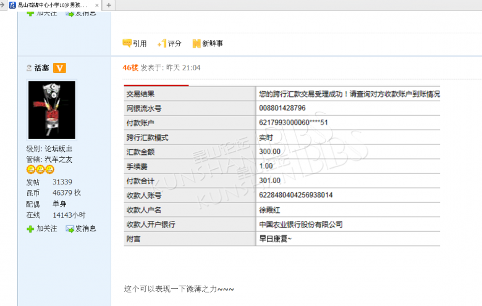This screenshot has height=306, width=482.
Task: Click the 汽车之友 forum link
Action: (59, 160)
